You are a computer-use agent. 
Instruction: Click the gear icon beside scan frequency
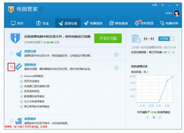(173, 52)
